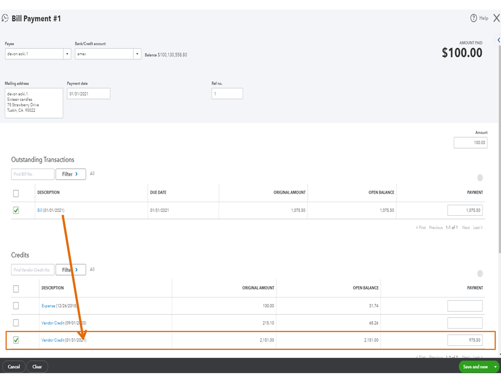Screen dimensions: 501x376
Task: Expand Save and new options arrow
Action: (495, 367)
